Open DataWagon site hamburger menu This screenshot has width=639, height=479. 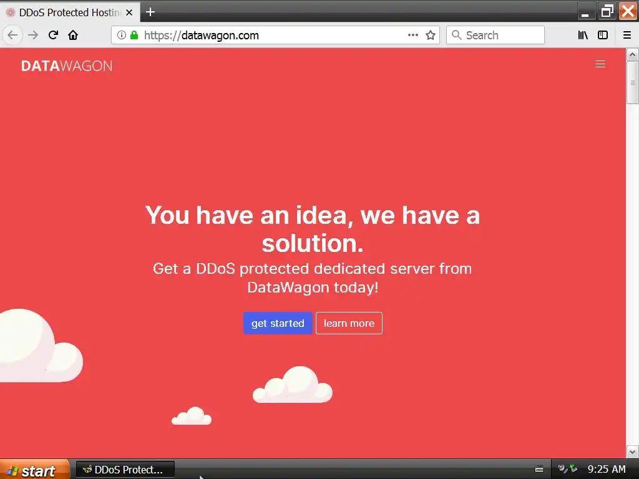[600, 64]
